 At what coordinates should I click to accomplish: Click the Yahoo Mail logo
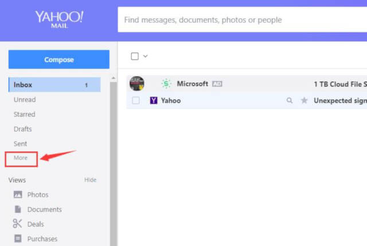click(59, 19)
